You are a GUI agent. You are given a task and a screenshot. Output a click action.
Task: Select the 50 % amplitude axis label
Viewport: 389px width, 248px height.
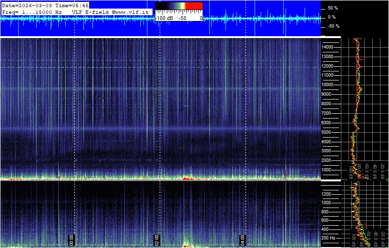(332, 8)
